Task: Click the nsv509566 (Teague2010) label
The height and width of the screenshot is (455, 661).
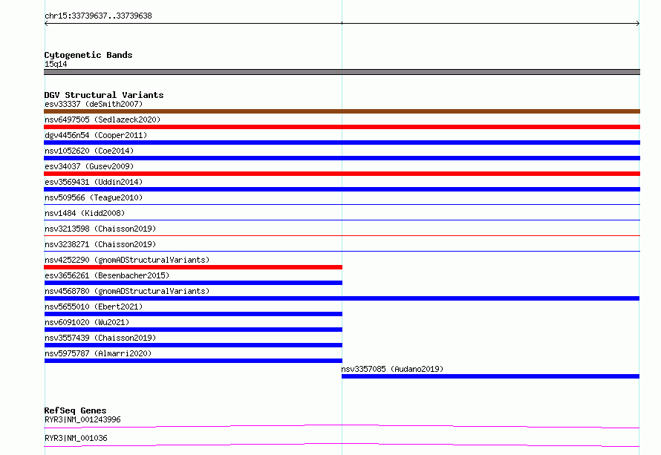Action: coord(94,197)
